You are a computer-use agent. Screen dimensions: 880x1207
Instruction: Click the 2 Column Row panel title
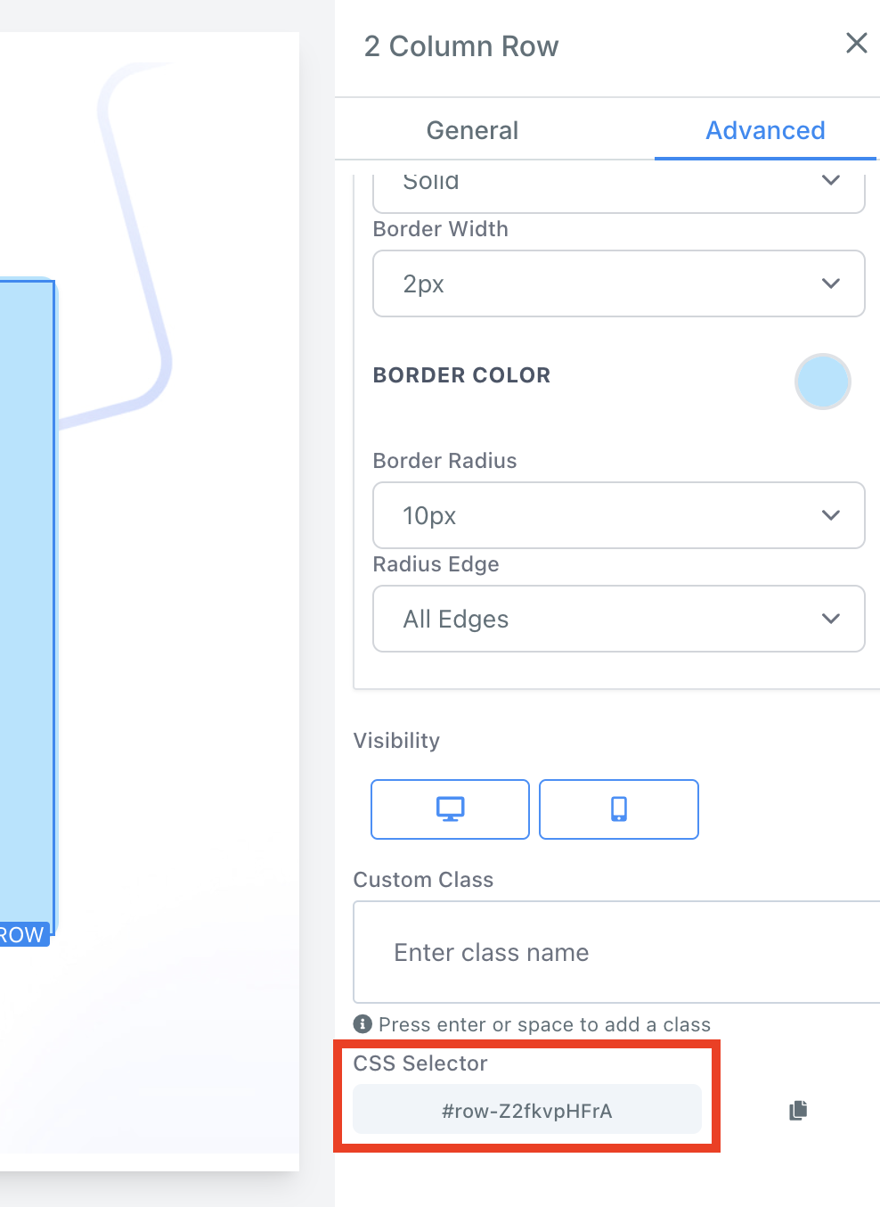(x=461, y=46)
